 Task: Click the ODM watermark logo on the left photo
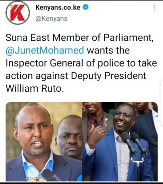[32, 179]
